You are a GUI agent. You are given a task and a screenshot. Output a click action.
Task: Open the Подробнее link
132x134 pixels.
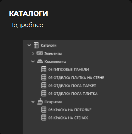coord(26,25)
